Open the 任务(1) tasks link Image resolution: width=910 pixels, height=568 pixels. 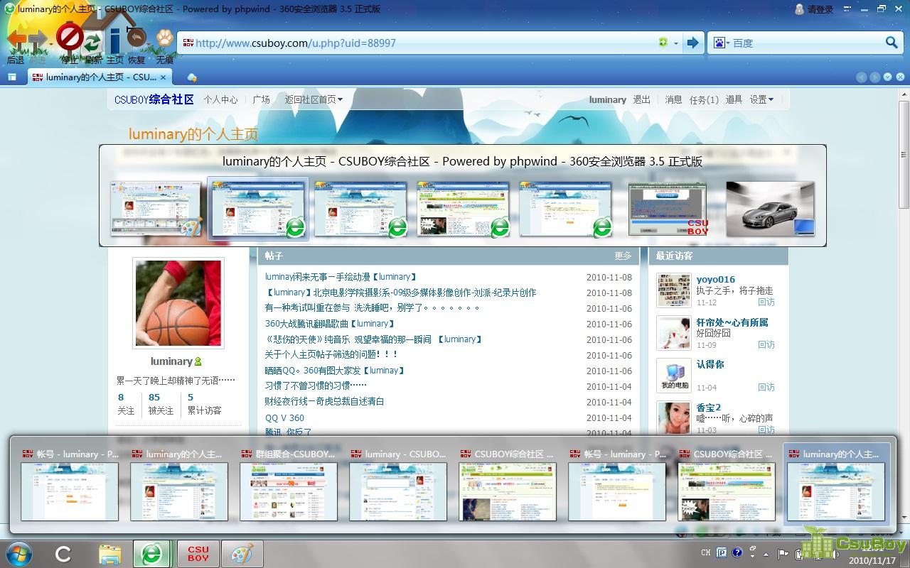(704, 99)
